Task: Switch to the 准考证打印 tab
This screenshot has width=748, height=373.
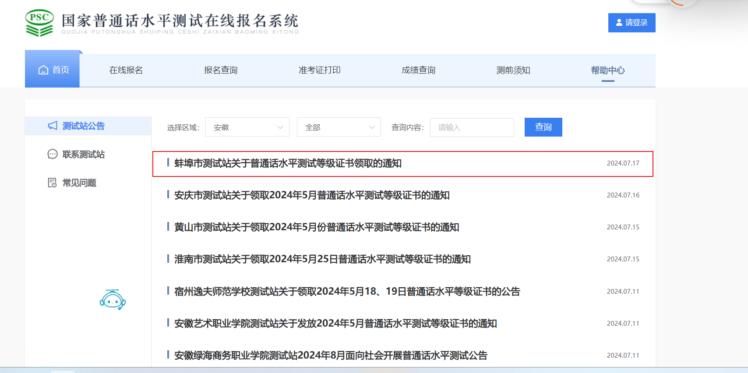Action: coord(319,70)
